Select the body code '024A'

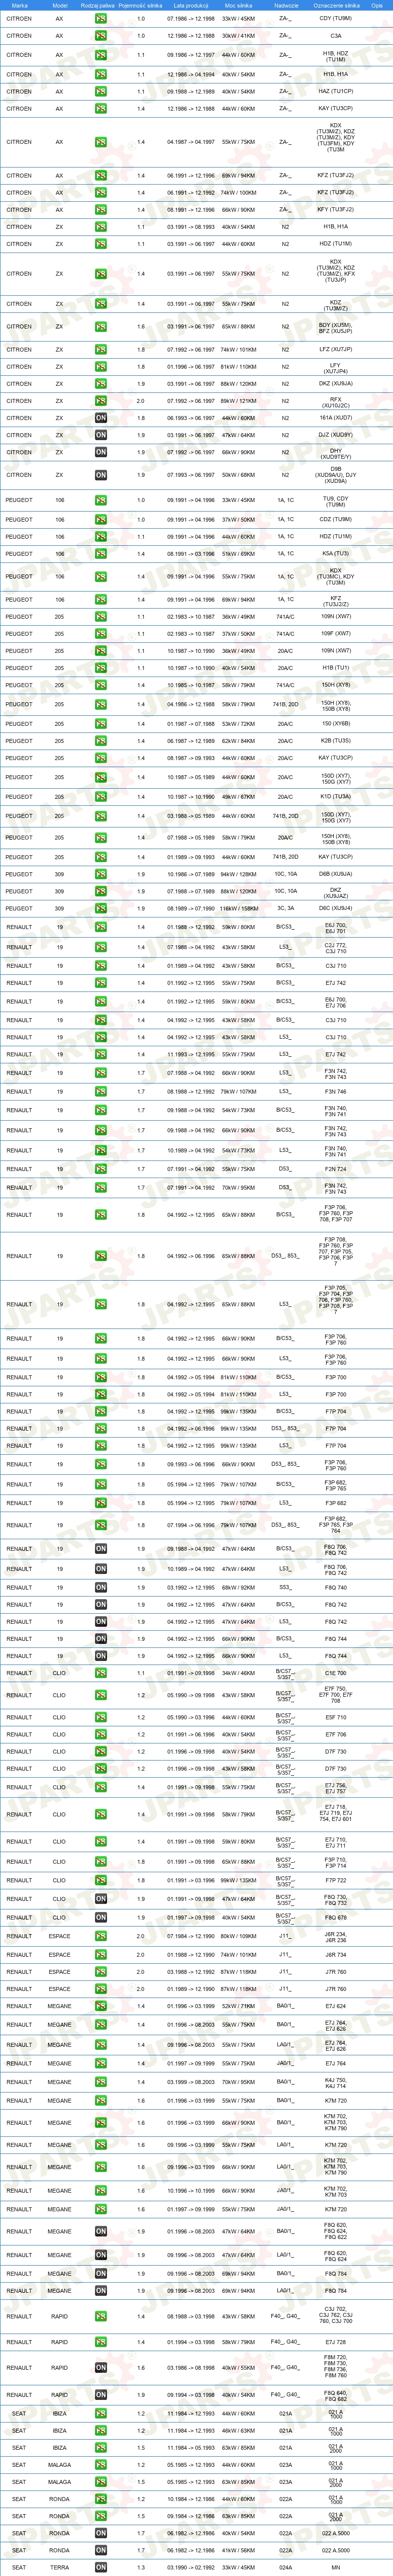286,2567
